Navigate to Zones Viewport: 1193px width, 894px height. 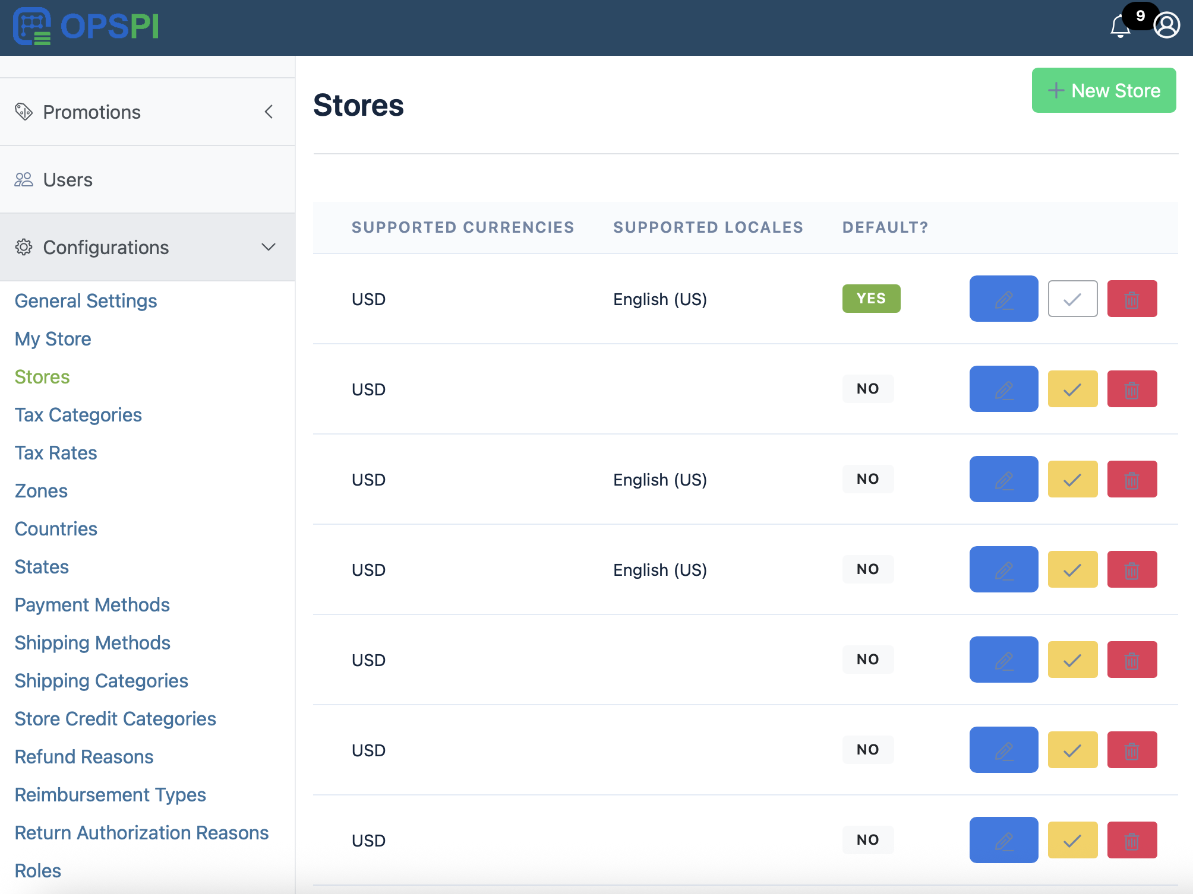point(41,490)
